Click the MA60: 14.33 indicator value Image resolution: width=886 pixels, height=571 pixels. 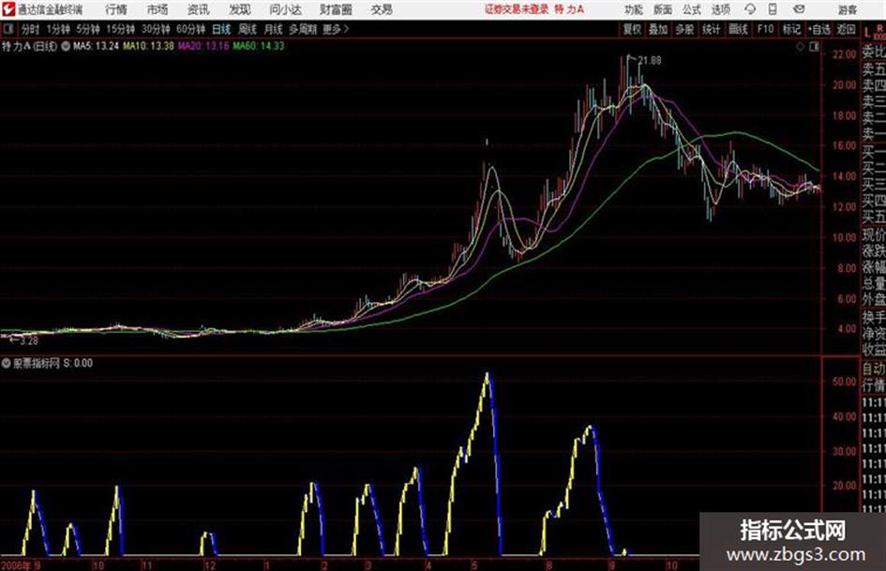(258, 46)
